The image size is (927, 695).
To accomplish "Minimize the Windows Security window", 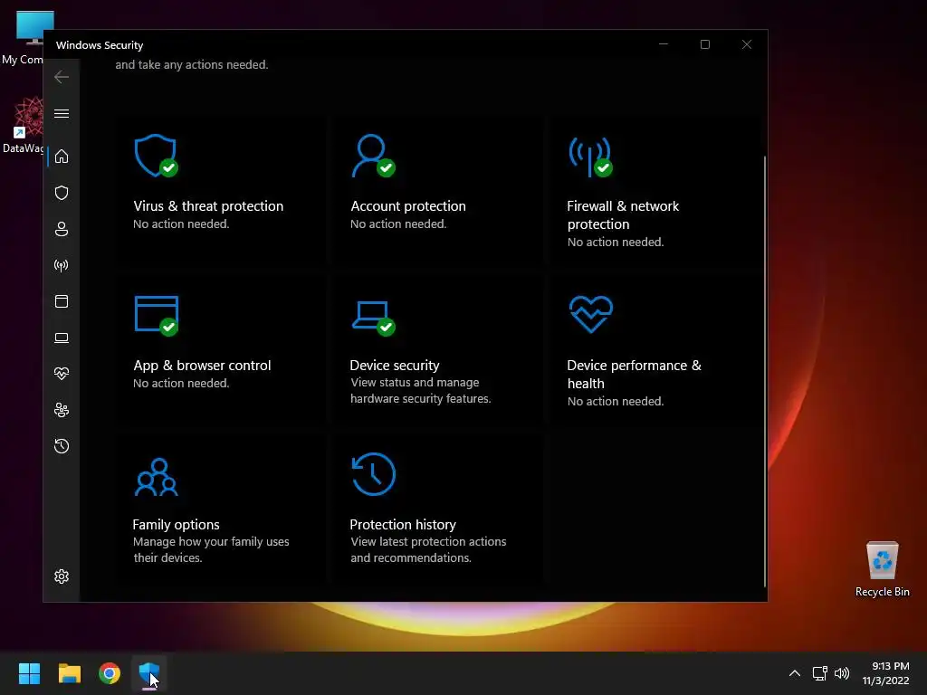I will coord(664,44).
